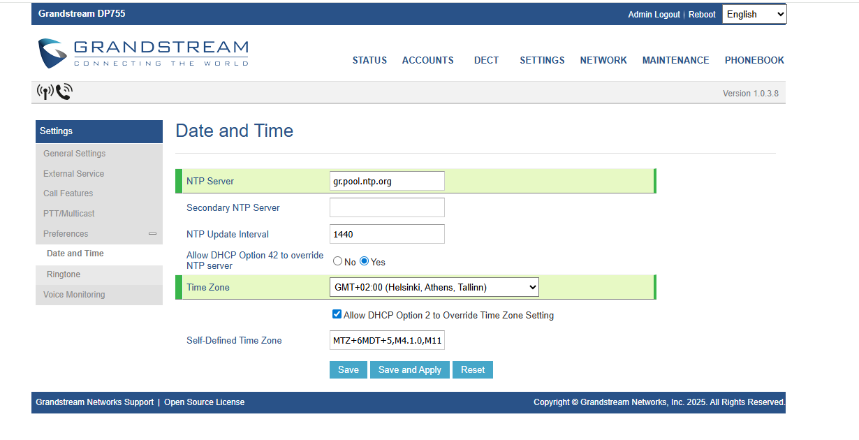Open the MAINTENANCE menu
Screen dimensions: 859x440
click(675, 61)
